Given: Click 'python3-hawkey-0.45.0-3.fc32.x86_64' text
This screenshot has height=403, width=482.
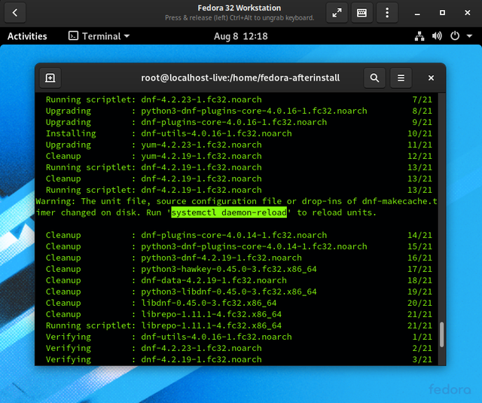Looking at the screenshot, I should 229,269.
